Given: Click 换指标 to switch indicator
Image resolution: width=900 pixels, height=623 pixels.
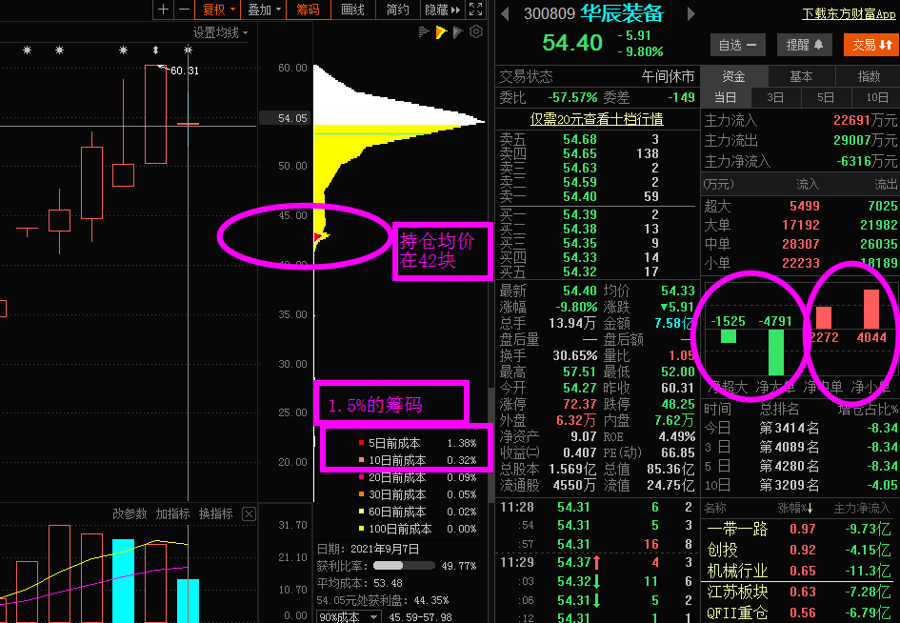Looking at the screenshot, I should point(216,513).
